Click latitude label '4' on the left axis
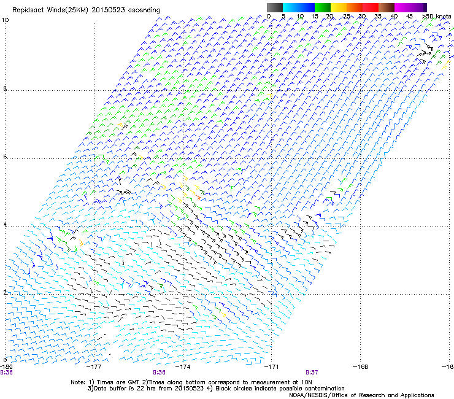This screenshot has height=399, width=454. [x=5, y=225]
